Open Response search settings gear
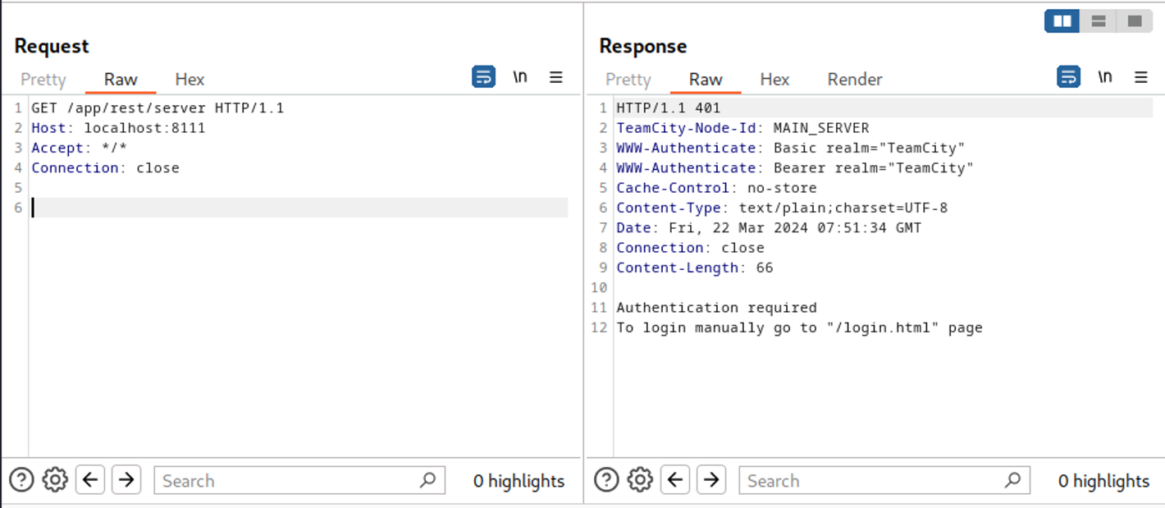The height and width of the screenshot is (508, 1165). [640, 480]
